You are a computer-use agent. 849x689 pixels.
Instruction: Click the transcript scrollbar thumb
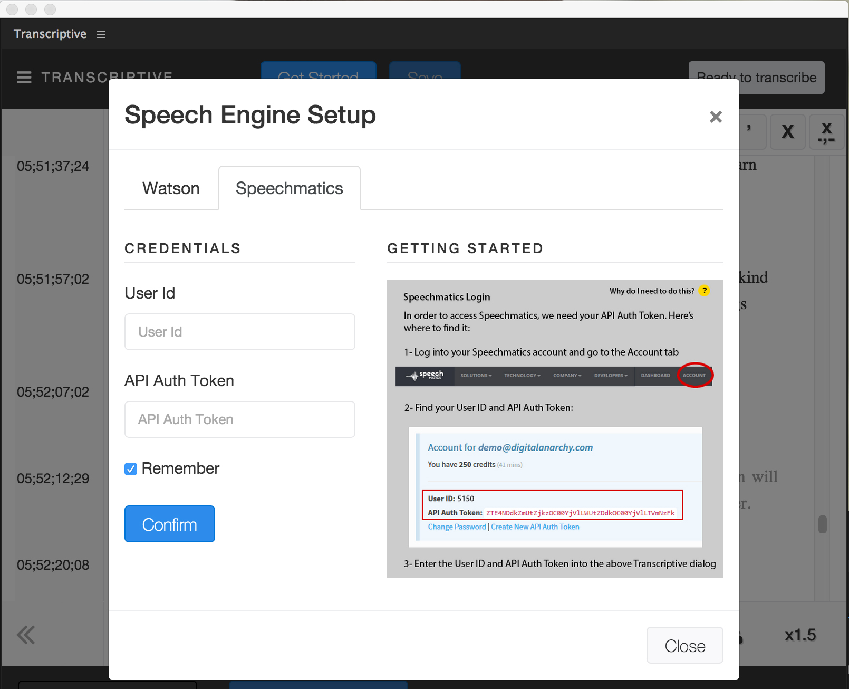(823, 524)
